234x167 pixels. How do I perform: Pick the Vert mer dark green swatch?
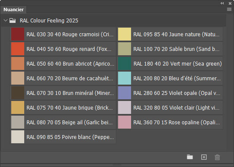coord(125,63)
